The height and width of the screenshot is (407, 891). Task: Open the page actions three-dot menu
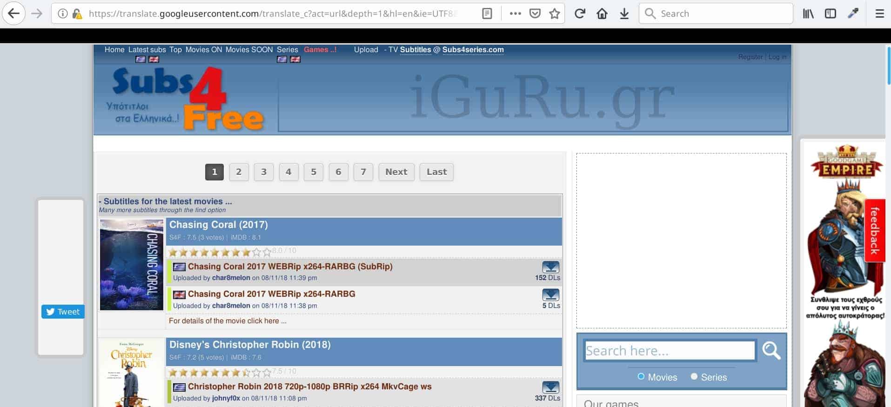pos(515,14)
